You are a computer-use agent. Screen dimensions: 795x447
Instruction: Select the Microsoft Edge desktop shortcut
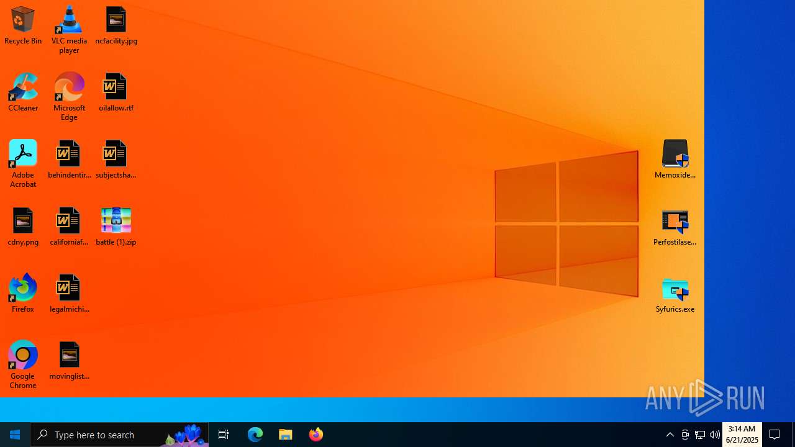tap(69, 97)
